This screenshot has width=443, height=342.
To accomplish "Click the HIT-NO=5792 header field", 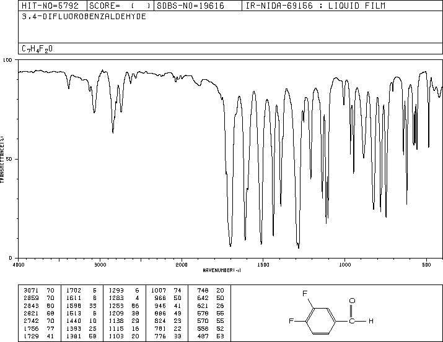I will 50,6.
